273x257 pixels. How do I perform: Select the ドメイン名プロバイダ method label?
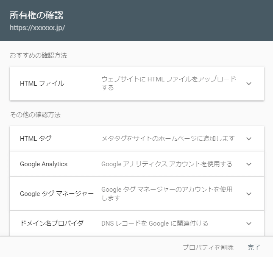(52, 223)
